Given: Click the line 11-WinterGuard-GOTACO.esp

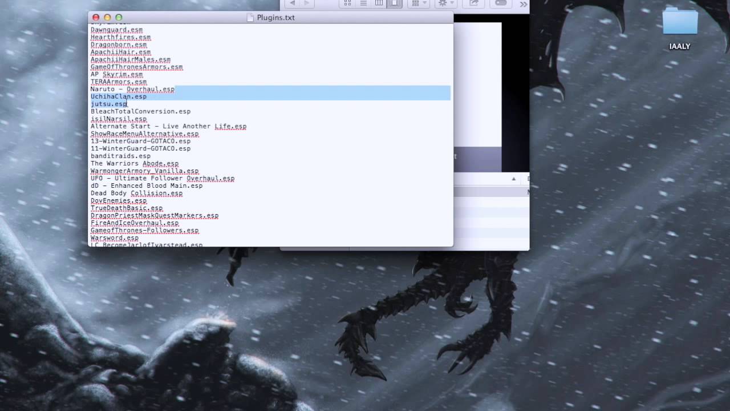Looking at the screenshot, I should pyautogui.click(x=140, y=148).
